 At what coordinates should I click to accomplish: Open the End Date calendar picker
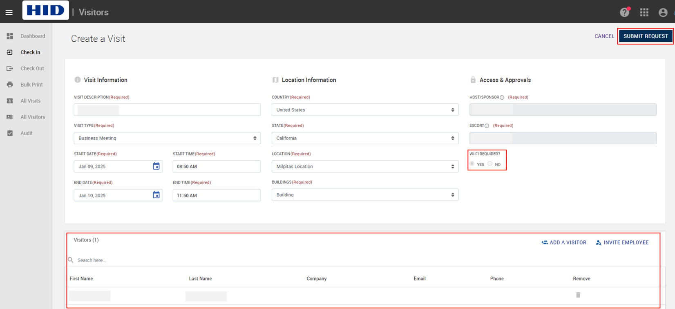(x=156, y=195)
